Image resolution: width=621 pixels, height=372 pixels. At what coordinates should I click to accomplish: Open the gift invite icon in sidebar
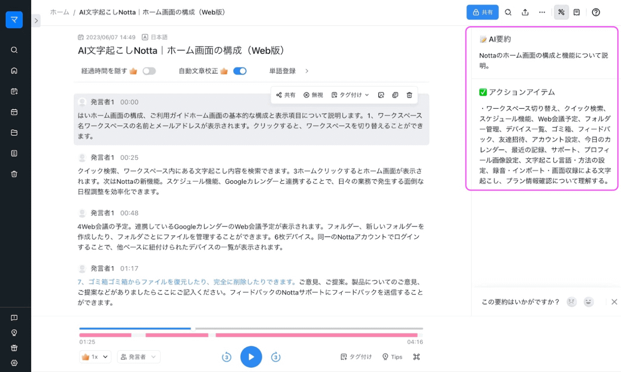point(14,348)
